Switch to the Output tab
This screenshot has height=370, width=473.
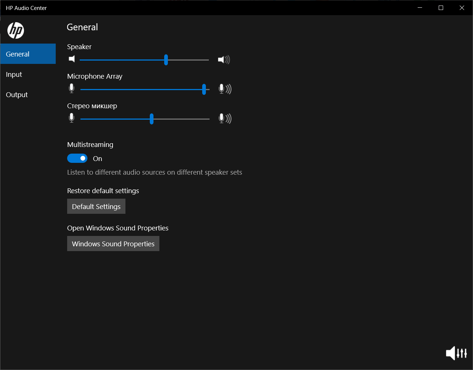(17, 95)
